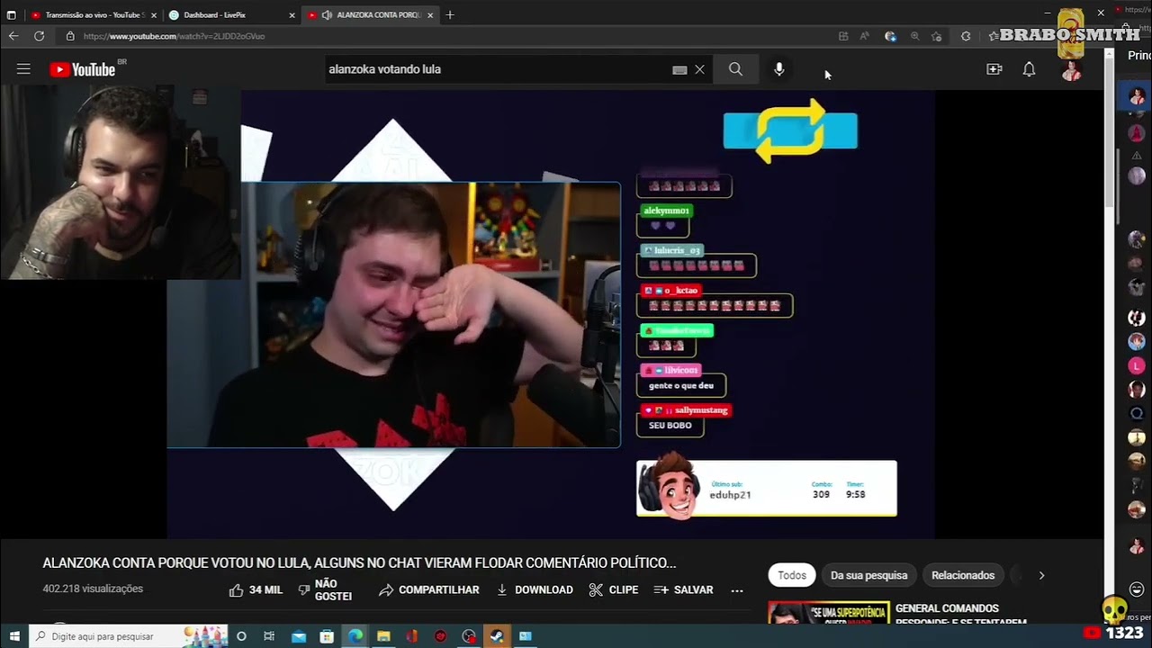Screen dimensions: 1152x648
Task: Show more filter chips with right chevron
Action: pyautogui.click(x=1041, y=575)
